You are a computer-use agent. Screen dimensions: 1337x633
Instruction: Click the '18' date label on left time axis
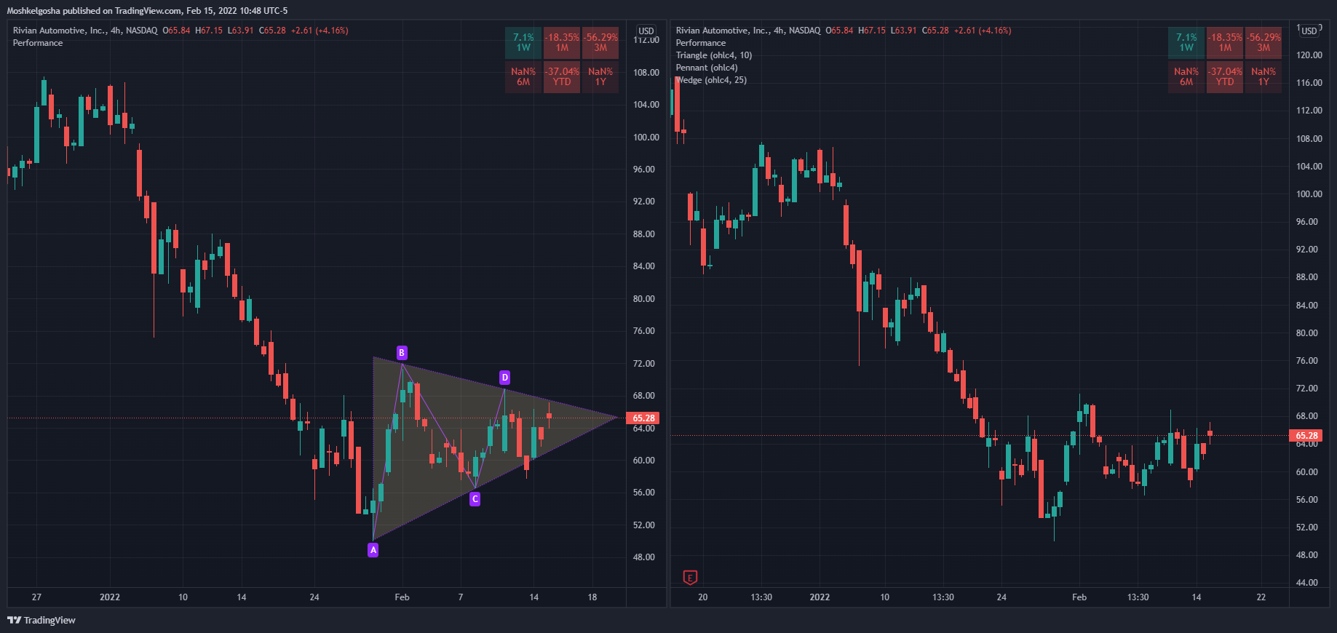coord(592,597)
